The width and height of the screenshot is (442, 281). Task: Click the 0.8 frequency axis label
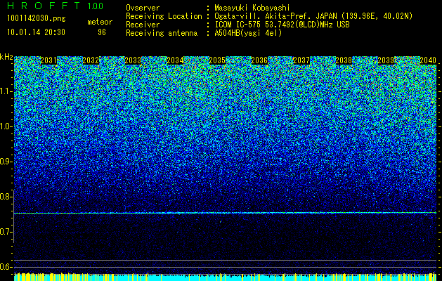[6, 197]
